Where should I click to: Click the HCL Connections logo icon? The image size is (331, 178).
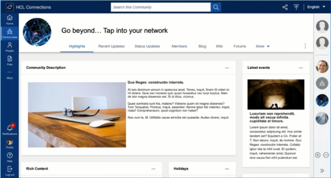click(10, 7)
